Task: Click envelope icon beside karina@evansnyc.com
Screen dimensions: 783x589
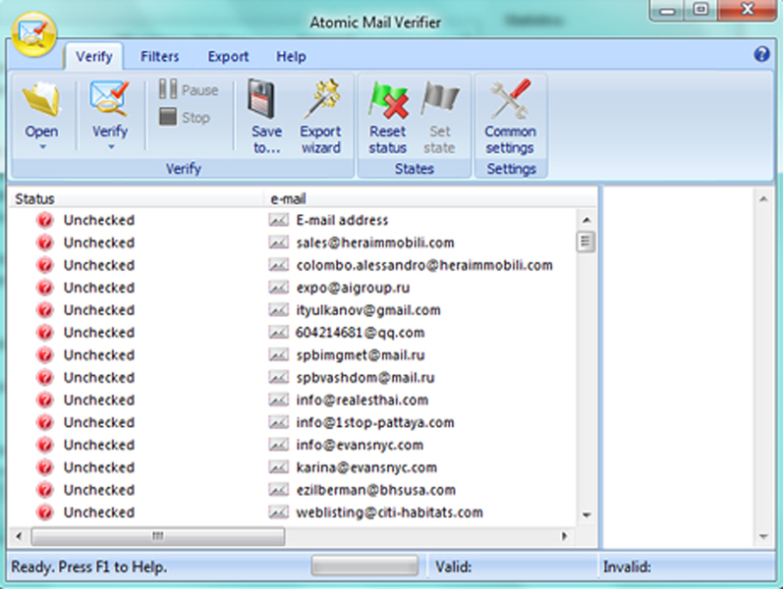Action: click(278, 467)
